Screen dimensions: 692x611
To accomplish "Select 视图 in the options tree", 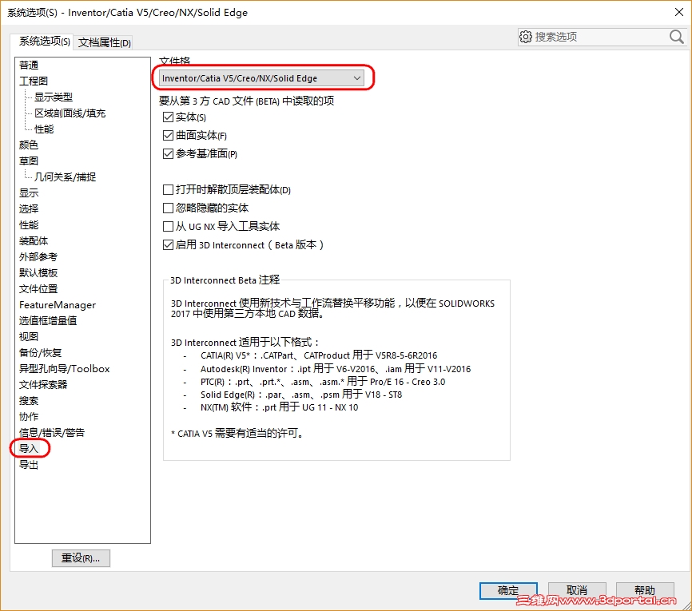I will [x=29, y=337].
